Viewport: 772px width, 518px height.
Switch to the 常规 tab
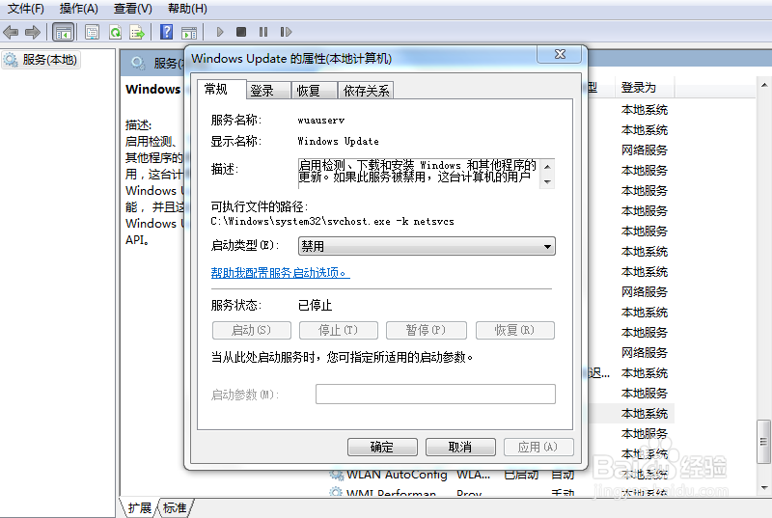pyautogui.click(x=221, y=89)
